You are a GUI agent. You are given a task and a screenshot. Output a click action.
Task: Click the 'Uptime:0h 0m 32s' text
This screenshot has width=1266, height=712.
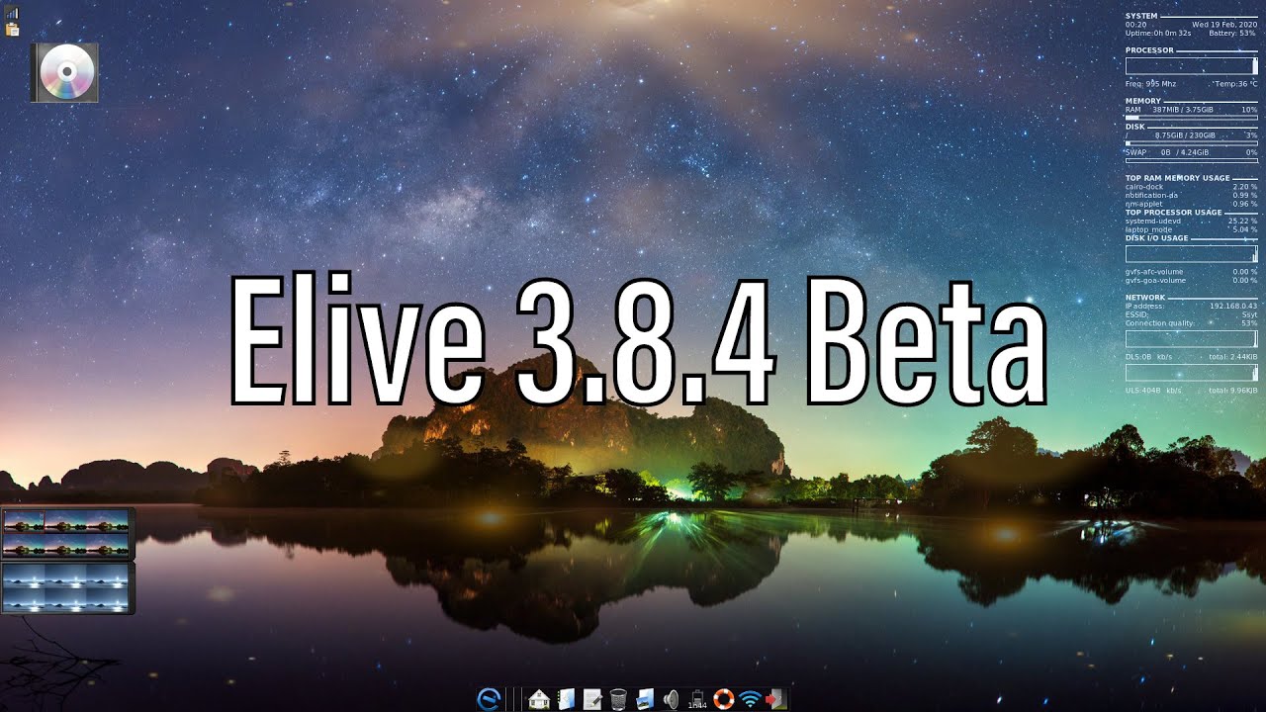coord(1158,34)
